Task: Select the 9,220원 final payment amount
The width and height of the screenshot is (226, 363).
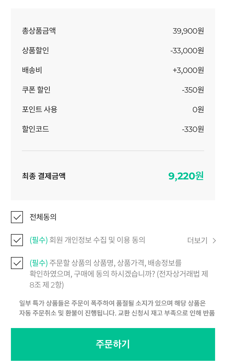Action: click(186, 176)
